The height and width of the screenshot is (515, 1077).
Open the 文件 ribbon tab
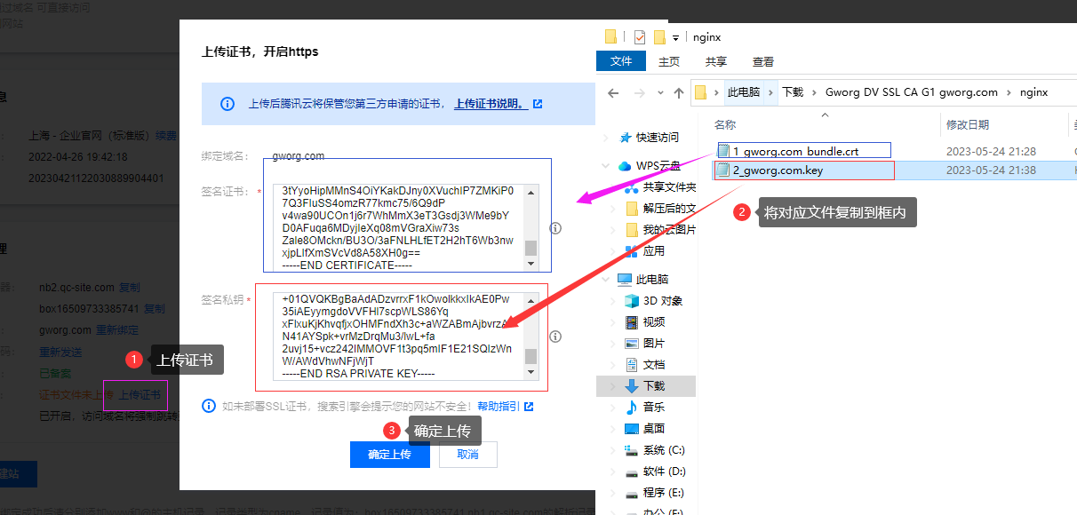pyautogui.click(x=621, y=61)
